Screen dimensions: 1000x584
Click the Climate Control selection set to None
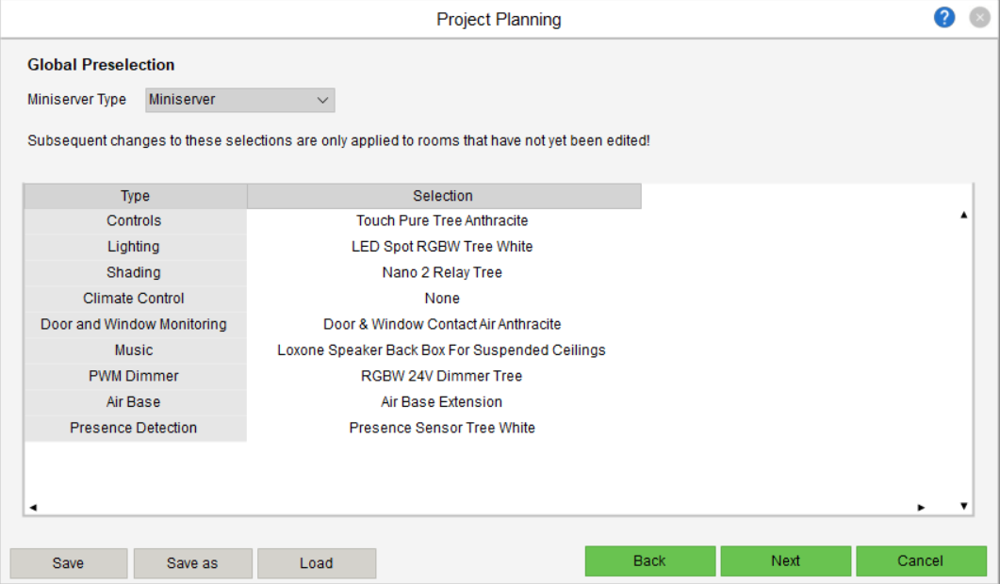coord(442,298)
